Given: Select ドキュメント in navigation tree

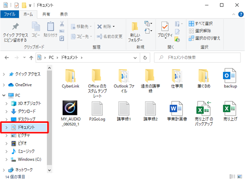Looking at the screenshot, I should point(24,127).
